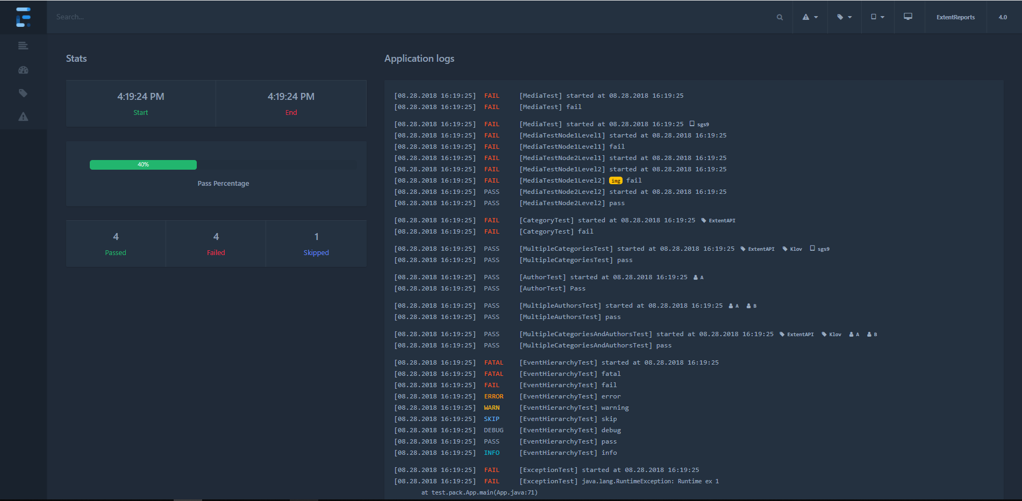Expand the category tag filter dropdown
The image size is (1022, 501).
pyautogui.click(x=844, y=17)
